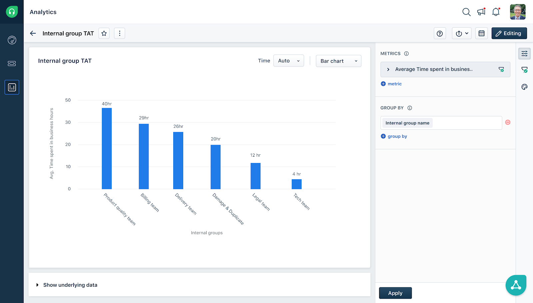Viewport: 533px width, 303px height.
Task: Open the Dashboard speedometer icon
Action: [12, 40]
